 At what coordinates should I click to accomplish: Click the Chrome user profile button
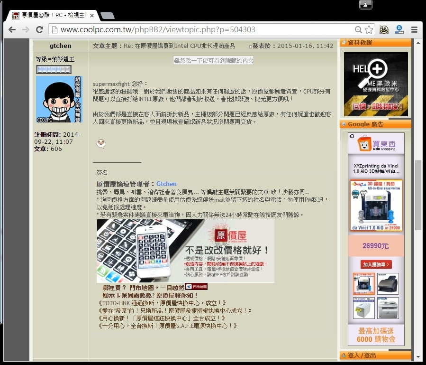click(x=365, y=5)
